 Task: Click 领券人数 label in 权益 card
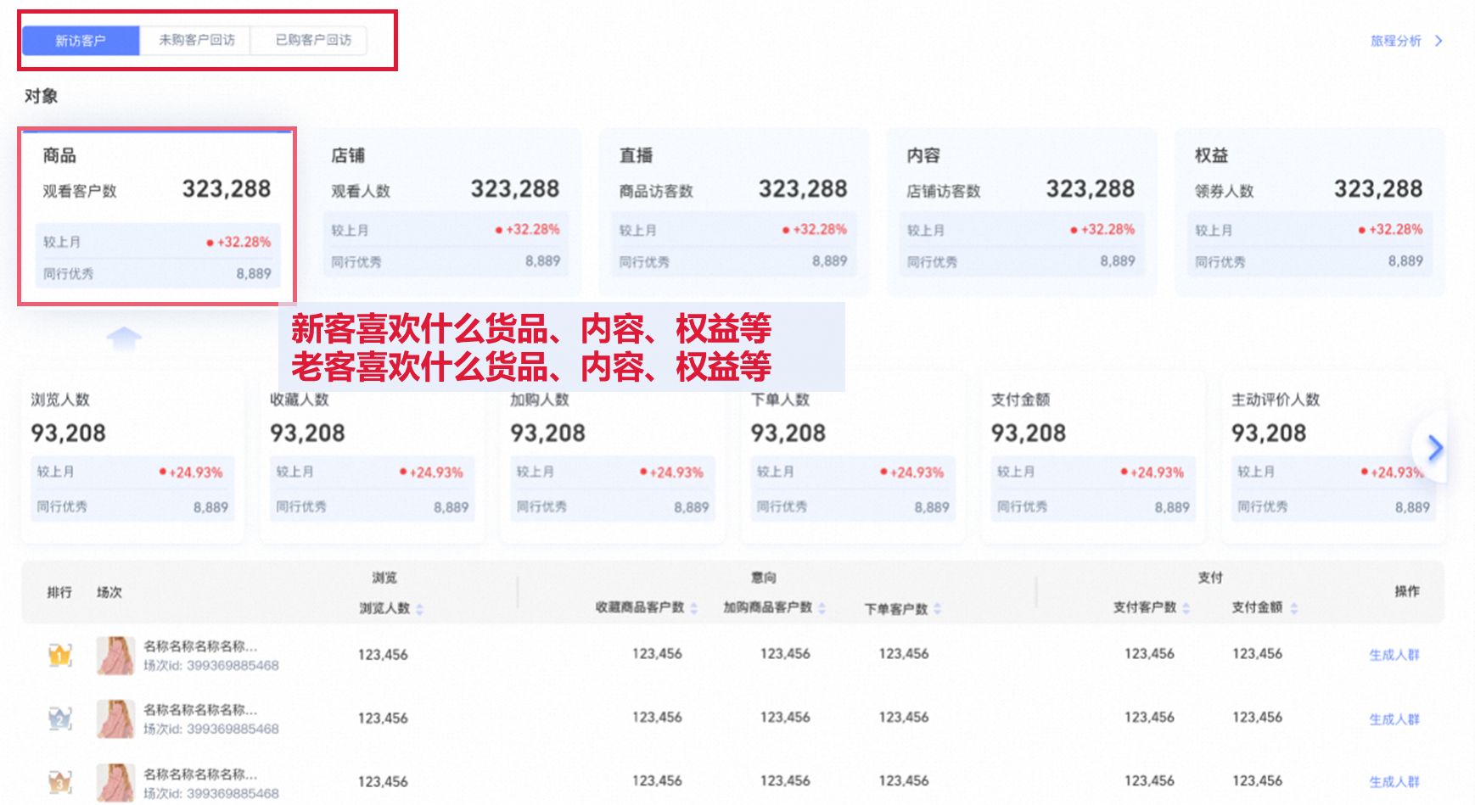point(1224,191)
